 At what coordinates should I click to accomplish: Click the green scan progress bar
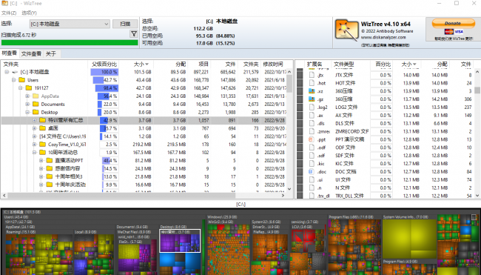pyautogui.click(x=70, y=43)
